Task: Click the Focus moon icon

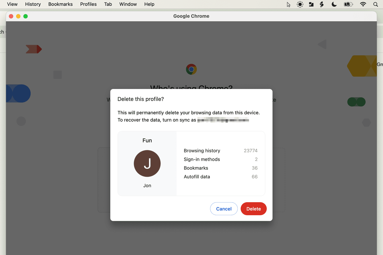Action: pyautogui.click(x=334, y=4)
